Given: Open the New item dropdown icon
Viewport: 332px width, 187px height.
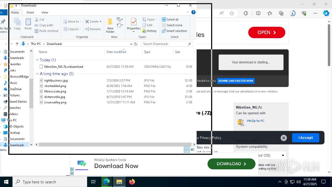Looking at the screenshot, I should coord(120,19).
